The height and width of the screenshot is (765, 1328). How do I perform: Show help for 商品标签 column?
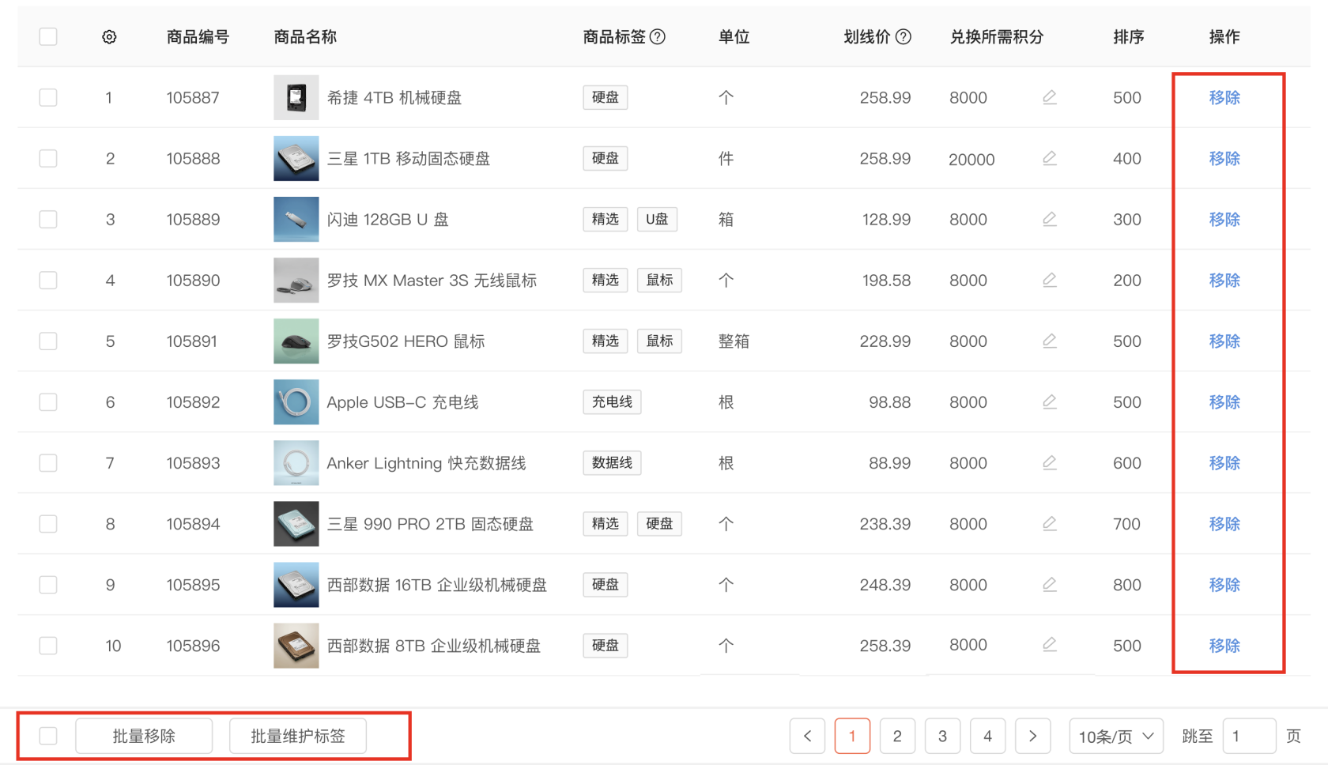tap(658, 37)
